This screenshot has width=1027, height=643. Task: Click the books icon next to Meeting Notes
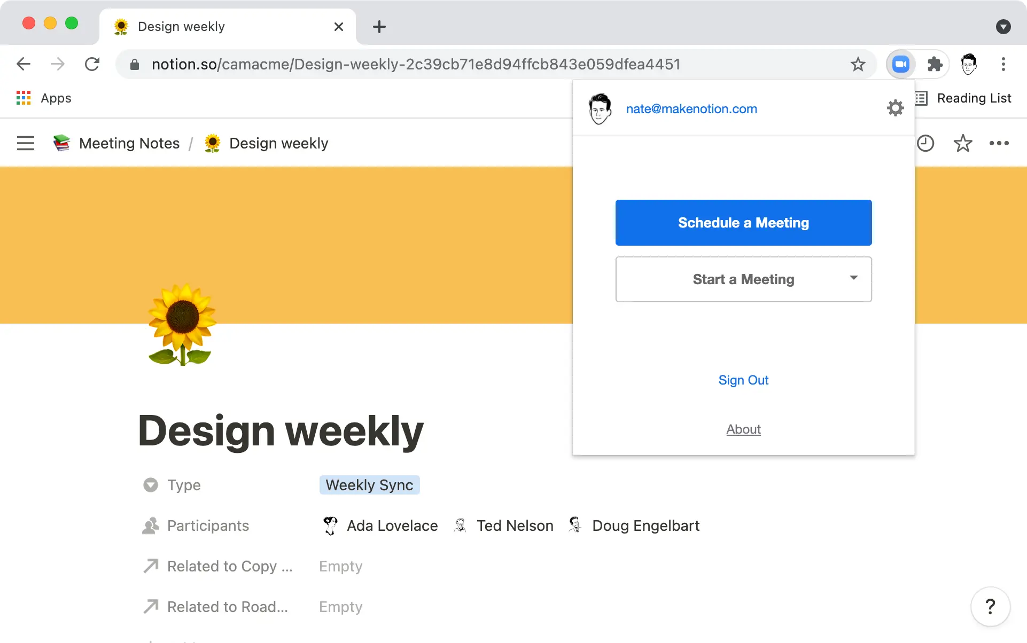(61, 143)
